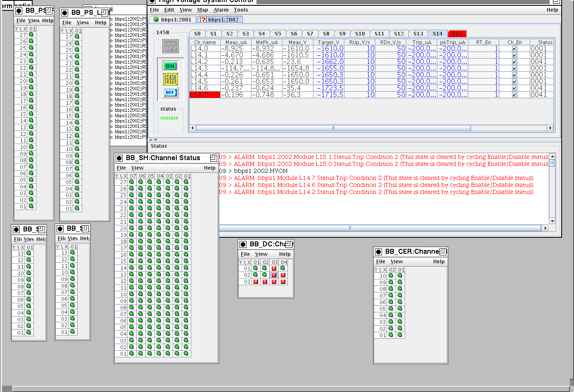Select the S10 slot tab

tap(360, 34)
